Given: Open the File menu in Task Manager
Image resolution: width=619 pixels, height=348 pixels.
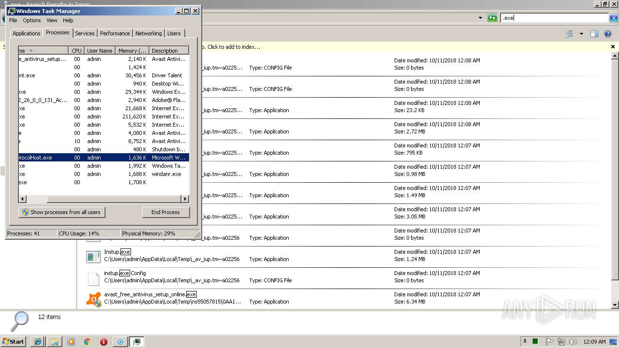Looking at the screenshot, I should pyautogui.click(x=13, y=20).
